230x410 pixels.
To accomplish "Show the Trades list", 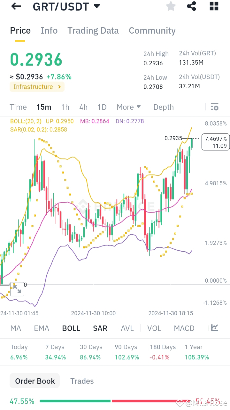I will click(x=82, y=381).
